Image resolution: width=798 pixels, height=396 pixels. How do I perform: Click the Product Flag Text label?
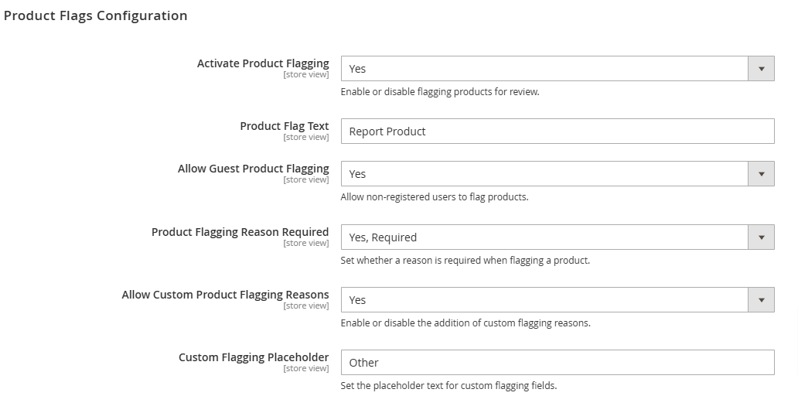click(285, 126)
